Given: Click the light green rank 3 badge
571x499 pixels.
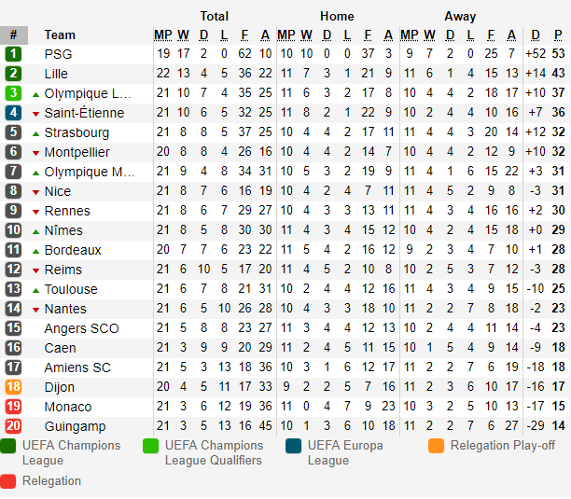Looking at the screenshot, I should click(13, 93).
